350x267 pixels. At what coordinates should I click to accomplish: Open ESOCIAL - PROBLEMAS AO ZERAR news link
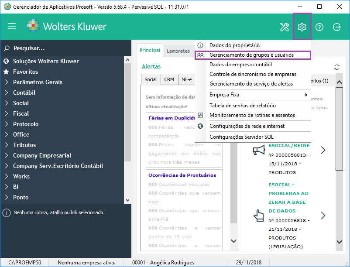pos(288,198)
